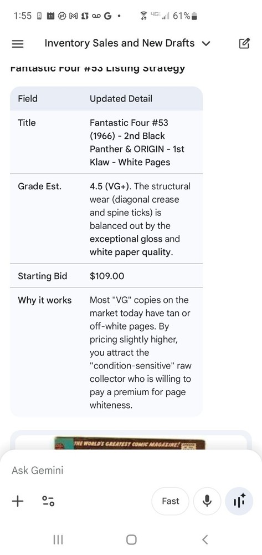Tap the Why it works row label
Viewport: 262px width, 555px height.
(45, 300)
